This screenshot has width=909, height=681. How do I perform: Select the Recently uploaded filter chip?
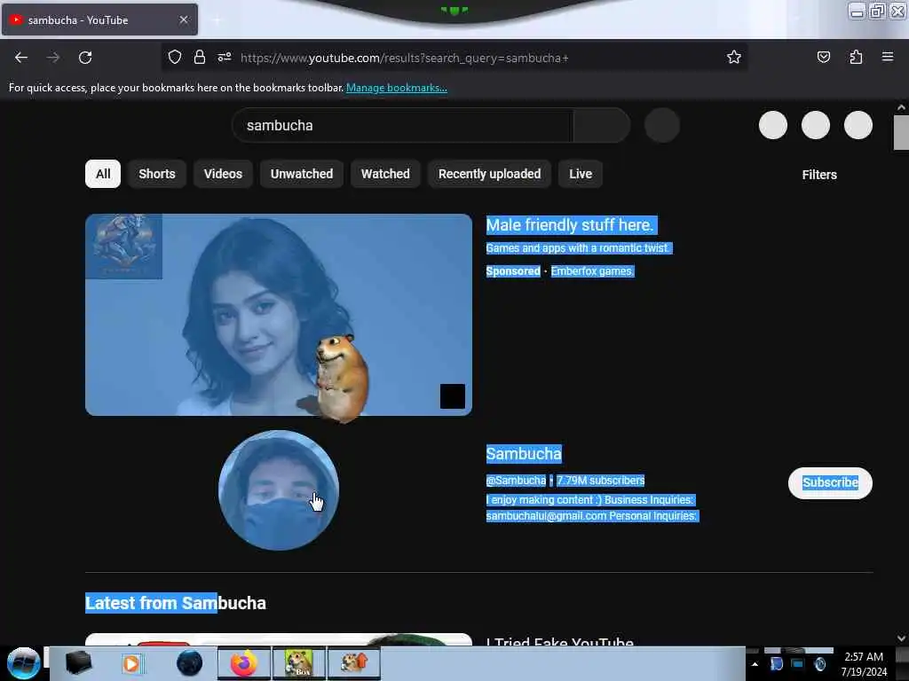coord(490,174)
